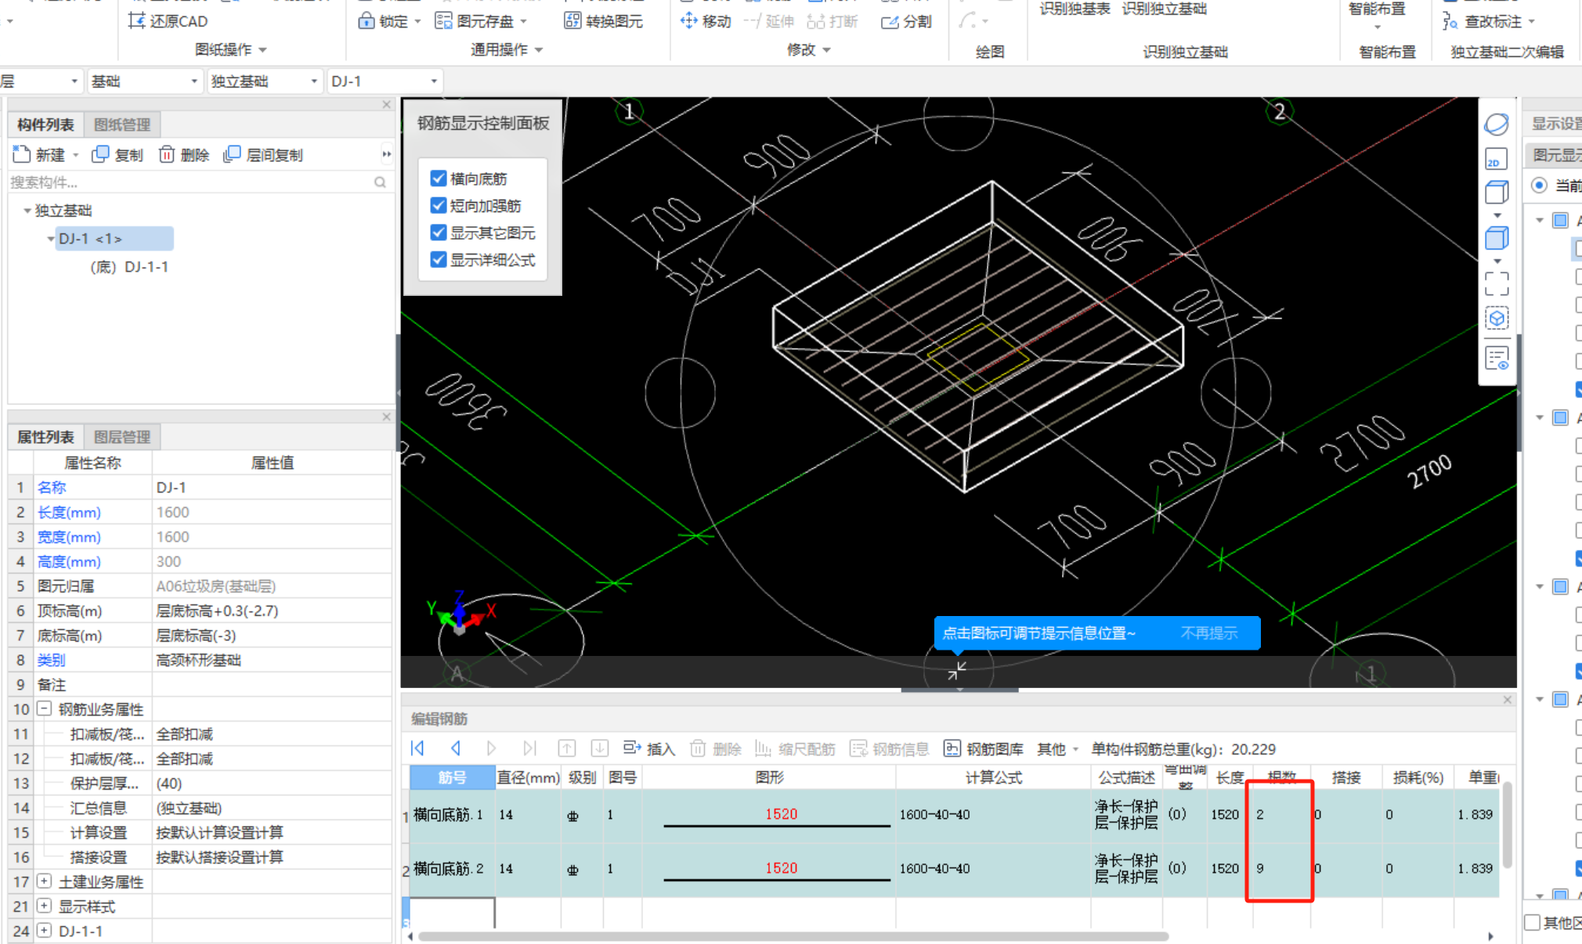Click the 横向底筋.2 row name cell
The height and width of the screenshot is (944, 1582).
[x=452, y=869]
